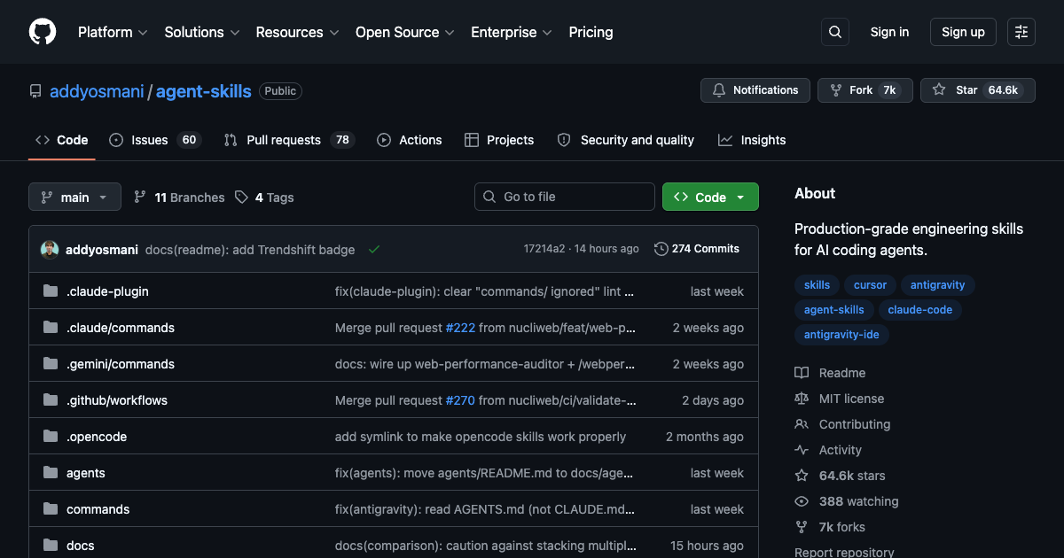Click the repository icon beside addyosmani

35,91
